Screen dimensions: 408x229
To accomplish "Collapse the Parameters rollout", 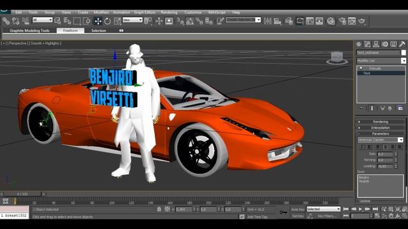I will point(380,134).
